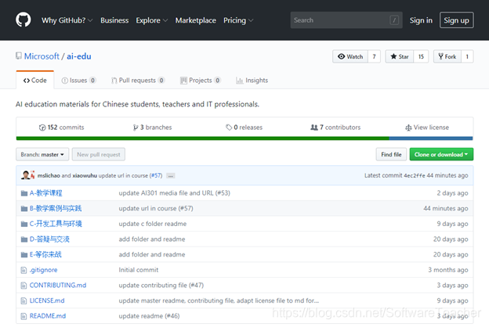Open the 0 releases link
The width and height of the screenshot is (489, 327).
pyautogui.click(x=244, y=128)
